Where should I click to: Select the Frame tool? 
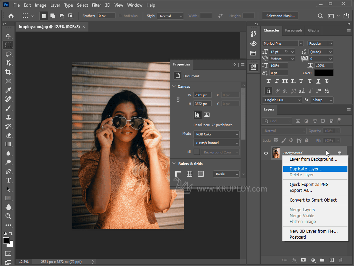8,81
